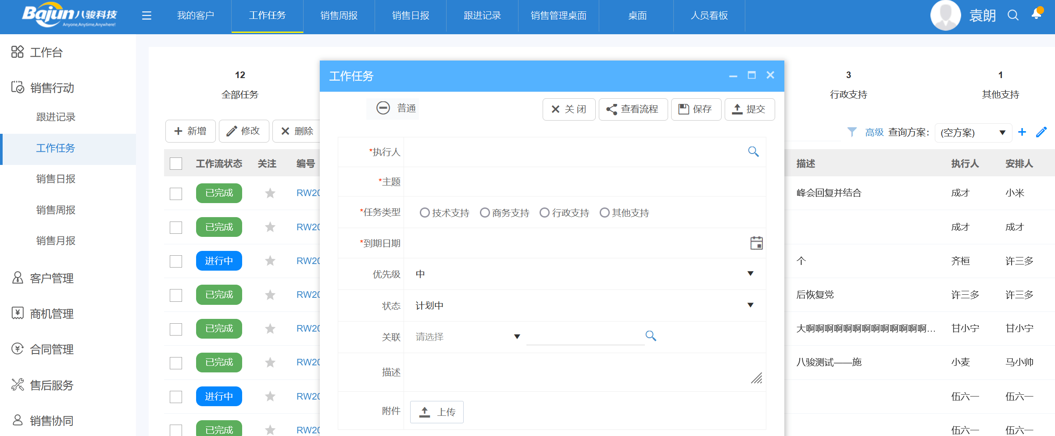Click the 提交 submit button

tap(749, 109)
